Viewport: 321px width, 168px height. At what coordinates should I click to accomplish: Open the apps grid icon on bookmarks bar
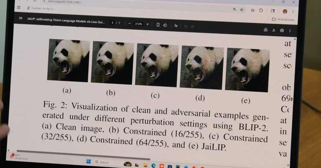[19, 8]
